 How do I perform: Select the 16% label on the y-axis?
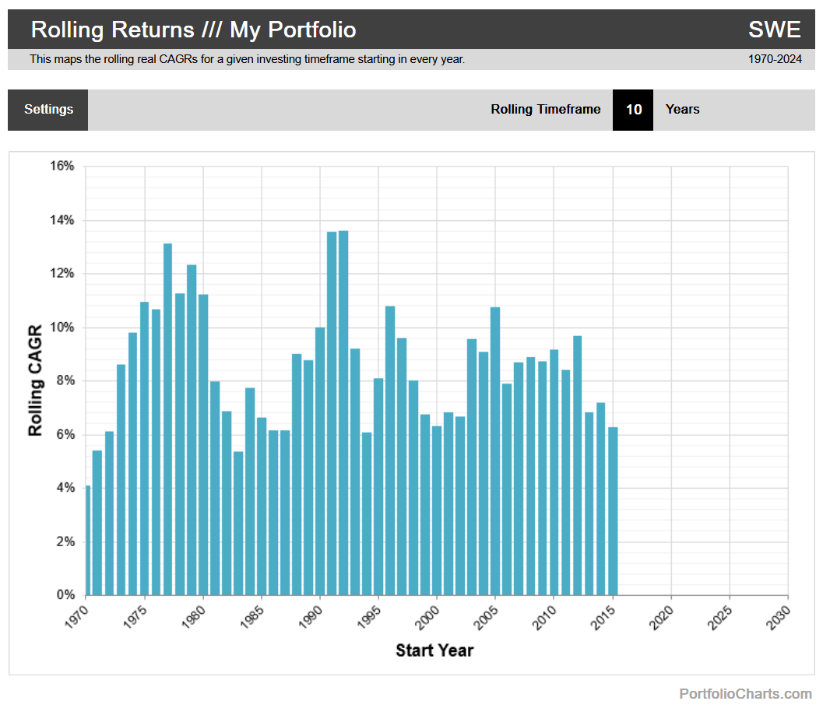(62, 166)
